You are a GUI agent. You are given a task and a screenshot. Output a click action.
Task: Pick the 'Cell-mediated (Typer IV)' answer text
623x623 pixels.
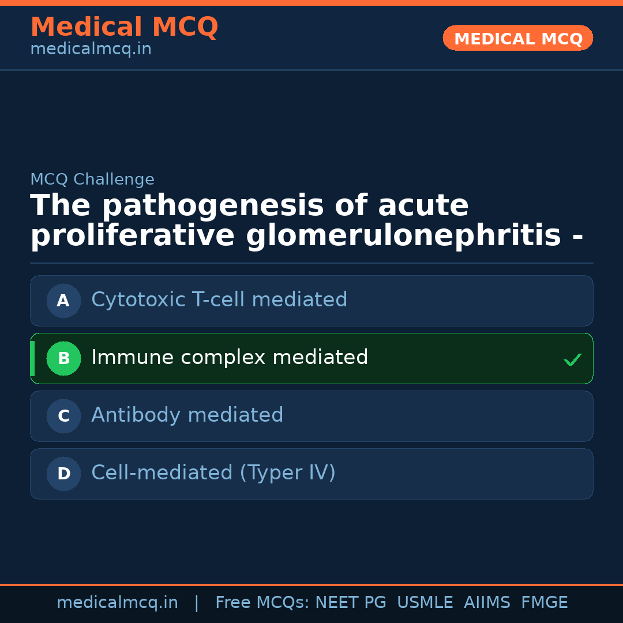coord(213,473)
